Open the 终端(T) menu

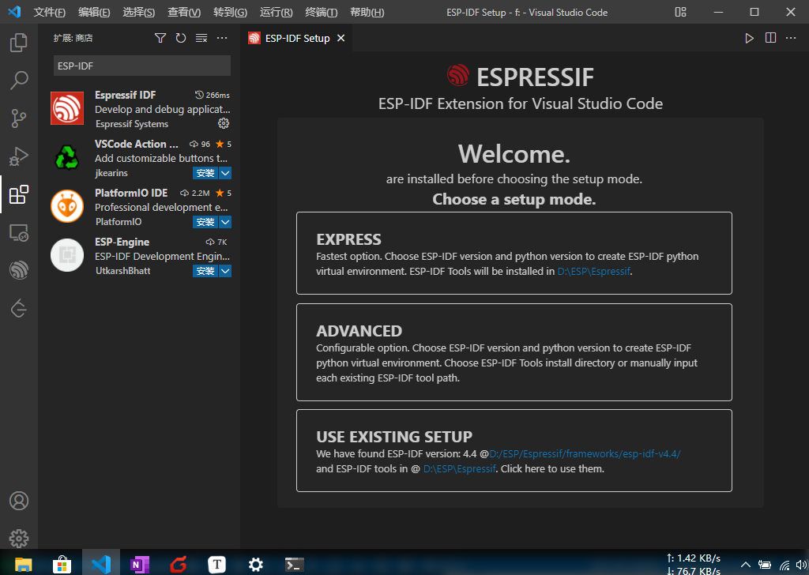point(321,12)
